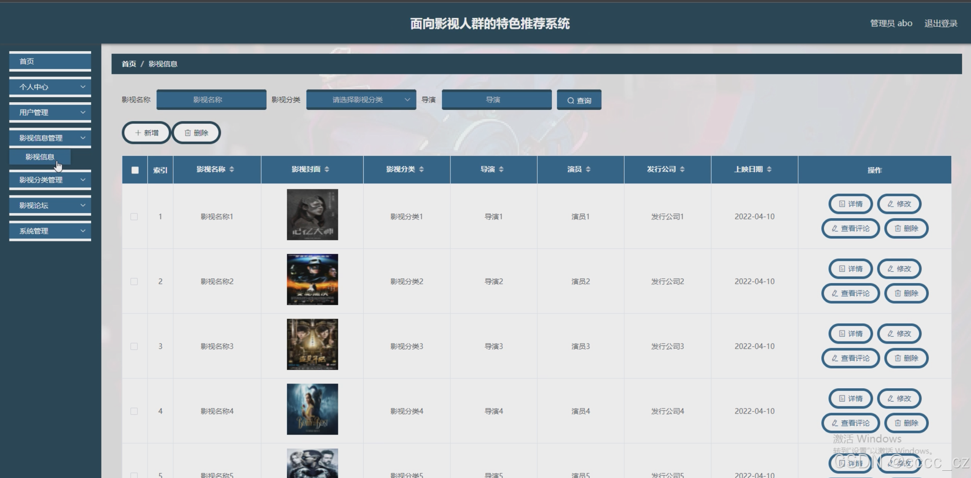This screenshot has width=971, height=478.
Task: Toggle the select-all header checkbox
Action: [x=135, y=170]
